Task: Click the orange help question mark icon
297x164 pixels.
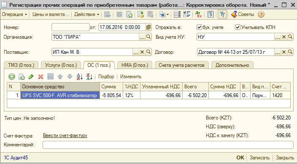Action: pos(261,14)
